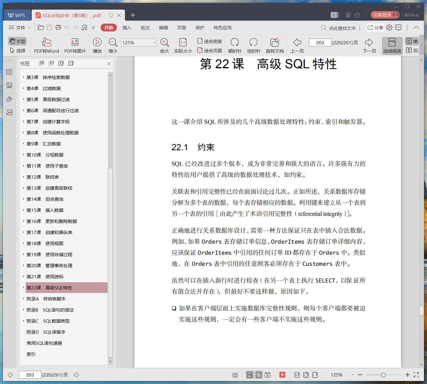Open settings gear icon in ribbon

(x=389, y=28)
